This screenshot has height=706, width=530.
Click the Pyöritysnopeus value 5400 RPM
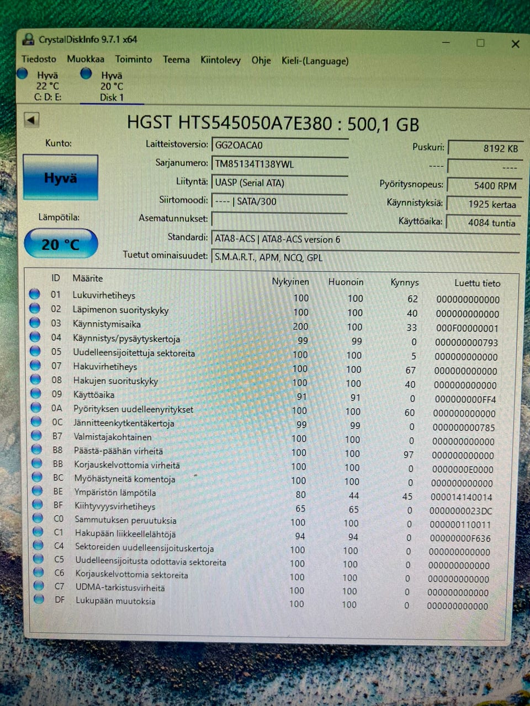coord(484,186)
